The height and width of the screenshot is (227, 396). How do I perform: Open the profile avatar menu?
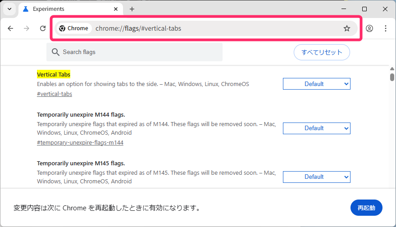369,28
